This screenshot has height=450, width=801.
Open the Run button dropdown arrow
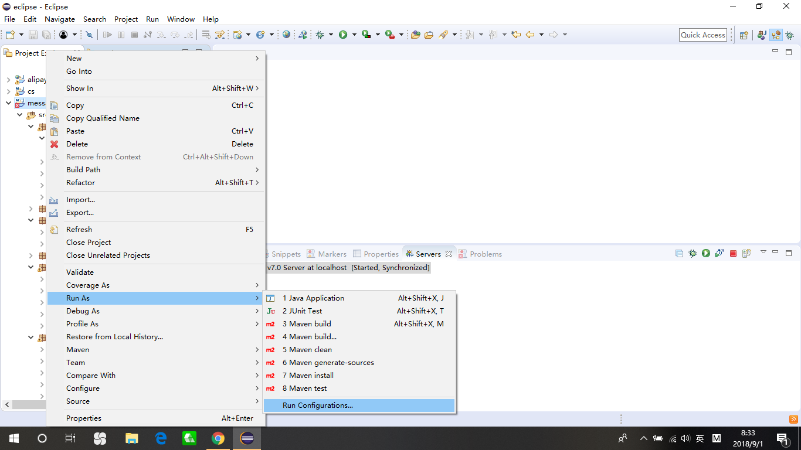click(354, 35)
